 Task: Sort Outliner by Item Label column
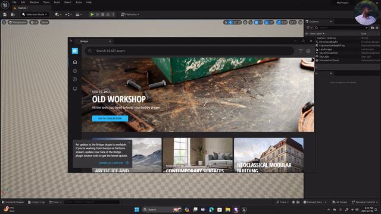[x=317, y=34]
